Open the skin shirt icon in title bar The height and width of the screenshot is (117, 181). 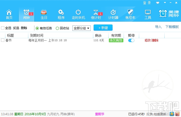click(158, 3)
